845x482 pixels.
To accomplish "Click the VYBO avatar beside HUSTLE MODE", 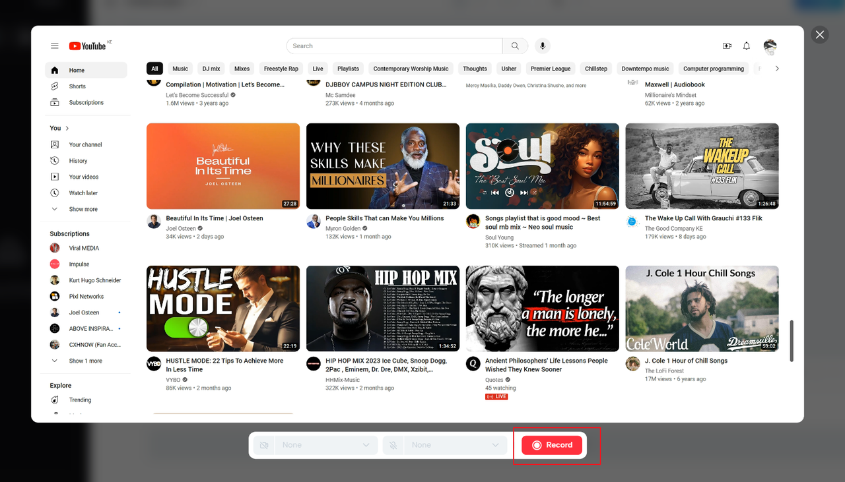I will (154, 364).
